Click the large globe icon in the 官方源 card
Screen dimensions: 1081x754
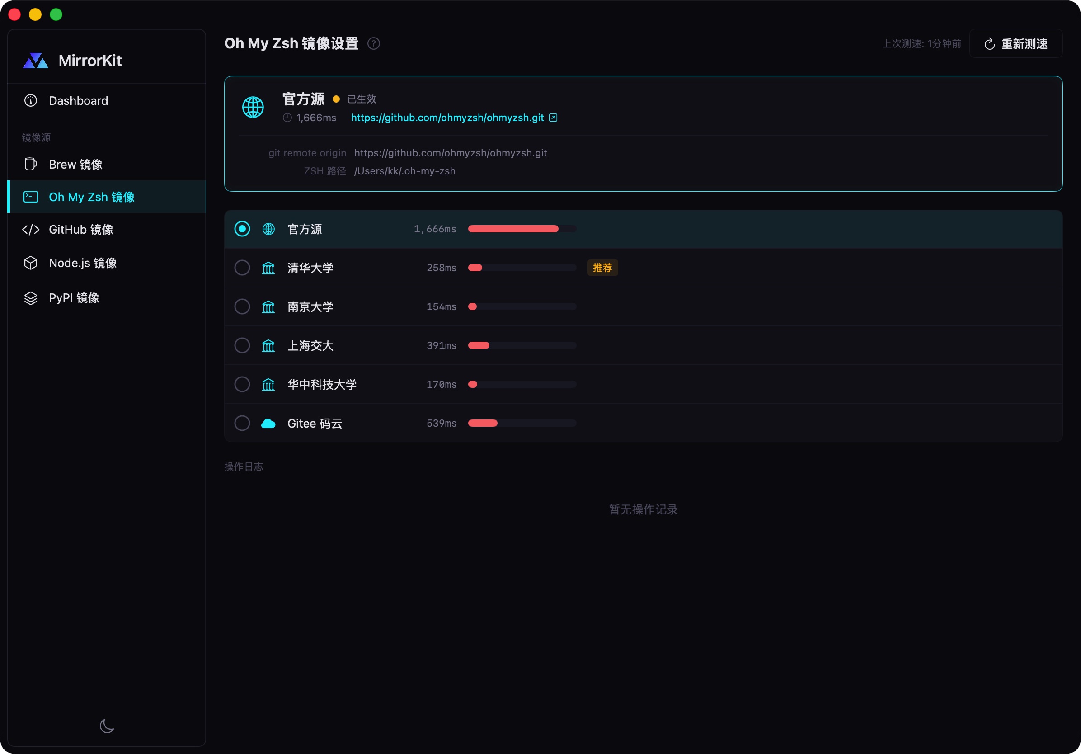(253, 107)
